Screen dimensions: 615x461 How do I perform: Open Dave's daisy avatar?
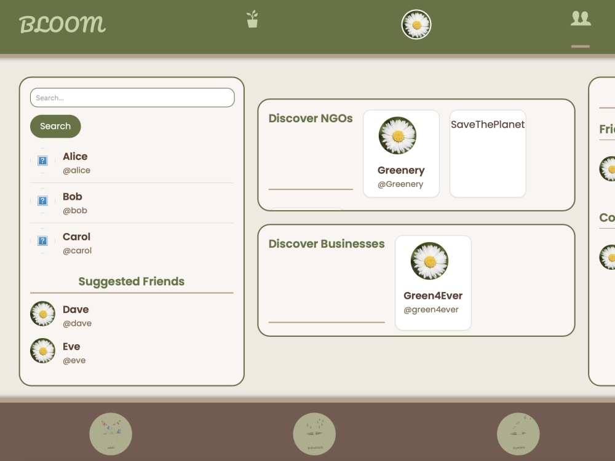(x=43, y=313)
